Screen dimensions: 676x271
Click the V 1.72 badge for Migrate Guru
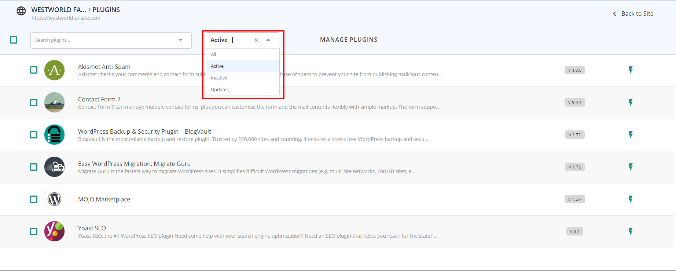click(x=574, y=167)
